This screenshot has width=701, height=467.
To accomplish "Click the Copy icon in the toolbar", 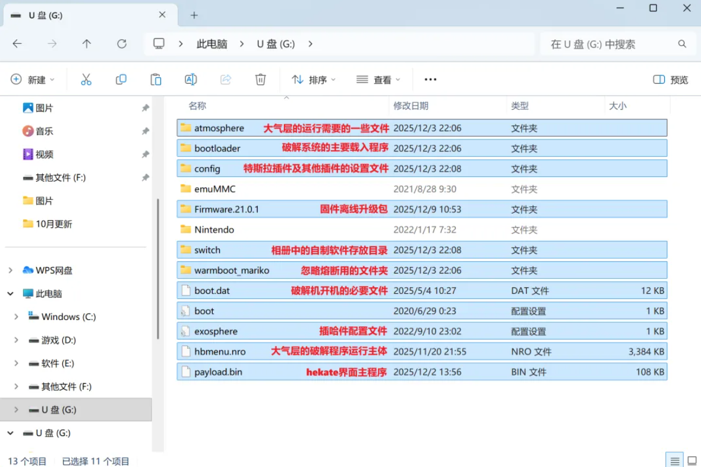I will tap(121, 79).
